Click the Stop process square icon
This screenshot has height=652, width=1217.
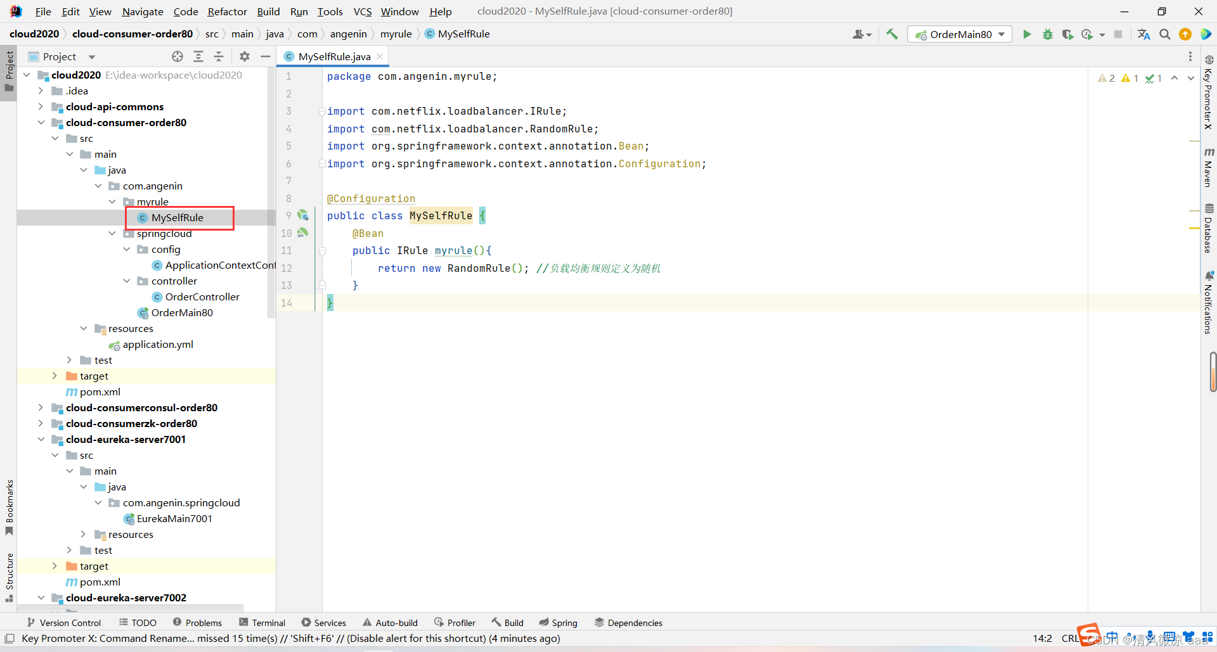pos(1118,34)
